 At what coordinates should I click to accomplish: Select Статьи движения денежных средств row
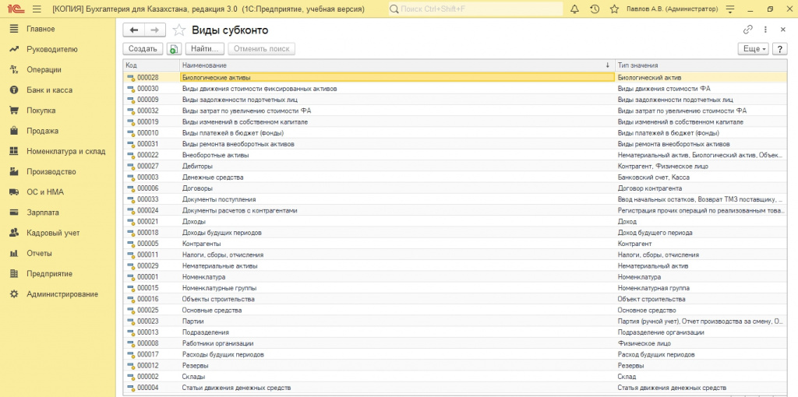click(455, 388)
